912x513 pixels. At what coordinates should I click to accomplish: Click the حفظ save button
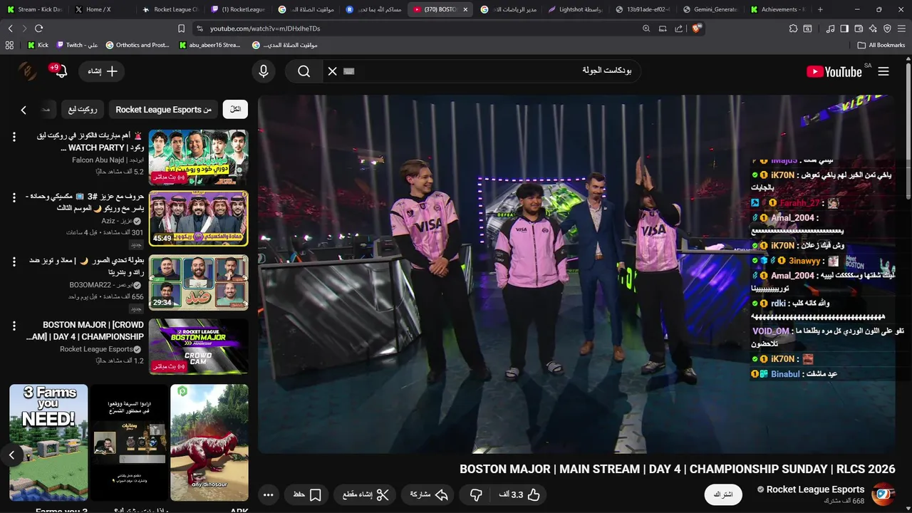tap(307, 494)
